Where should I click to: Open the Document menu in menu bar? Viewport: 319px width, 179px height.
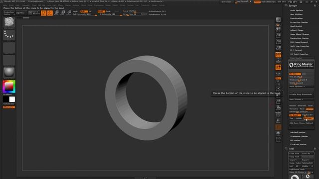pyautogui.click(x=25, y=5)
